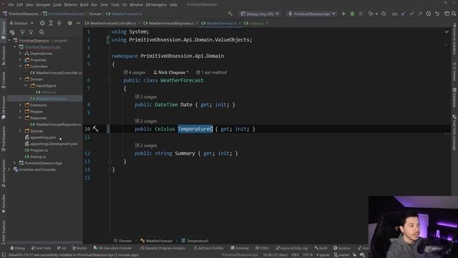Commit changes with the green checkmark icon

411,14
